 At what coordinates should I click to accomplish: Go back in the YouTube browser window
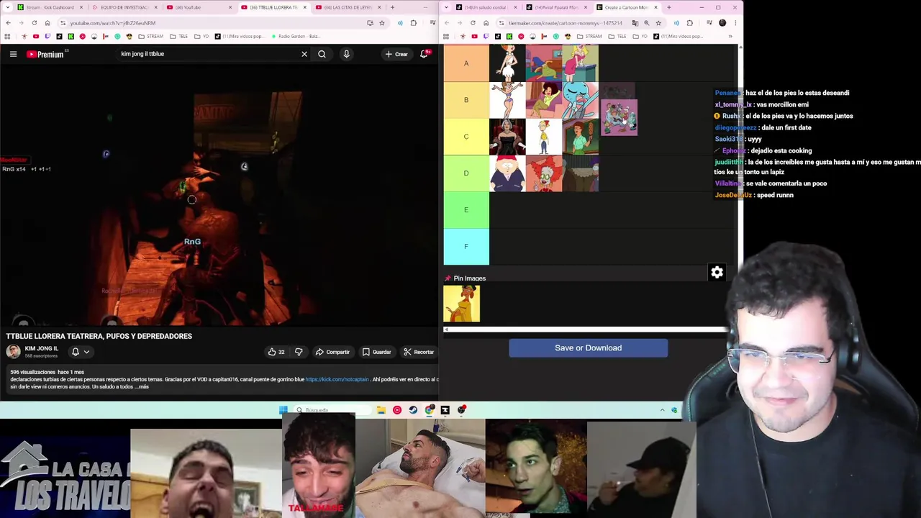click(x=8, y=23)
